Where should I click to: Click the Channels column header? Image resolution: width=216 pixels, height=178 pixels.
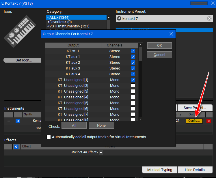(x=115, y=45)
